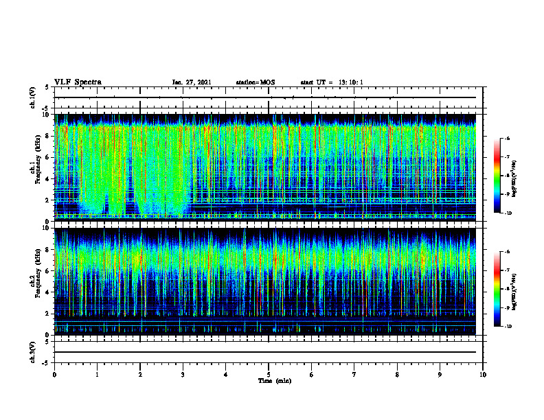This screenshot has height=420, width=544.
Task: Click the "Time (min)" axis title
Action: pyautogui.click(x=275, y=381)
